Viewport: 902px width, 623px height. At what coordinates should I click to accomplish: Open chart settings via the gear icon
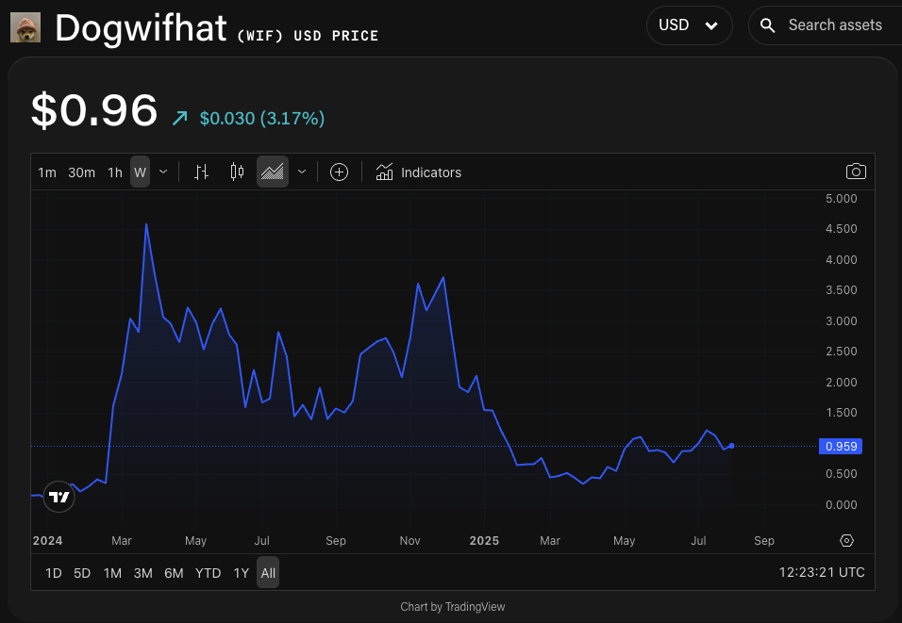(846, 540)
